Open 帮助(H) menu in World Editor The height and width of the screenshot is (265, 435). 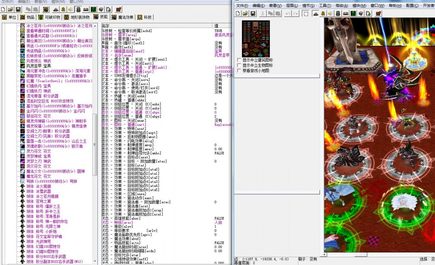tap(395, 6)
